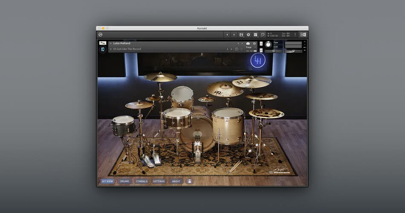Click the panic exclamation mark button
The height and width of the screenshot is (213, 405).
295,35
